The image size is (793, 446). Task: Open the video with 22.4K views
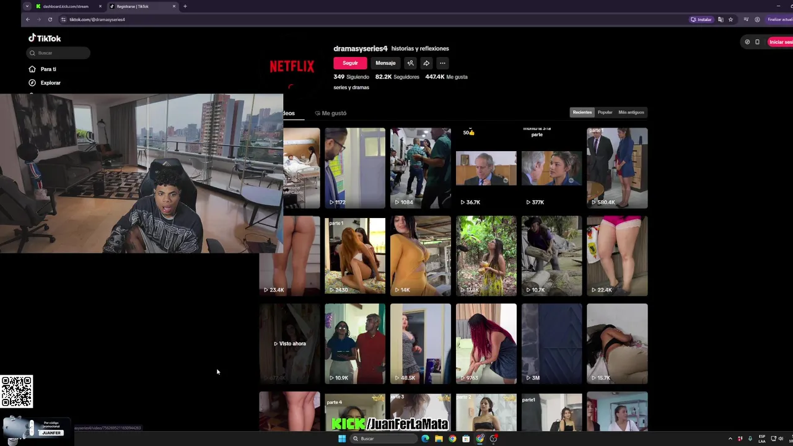point(618,256)
